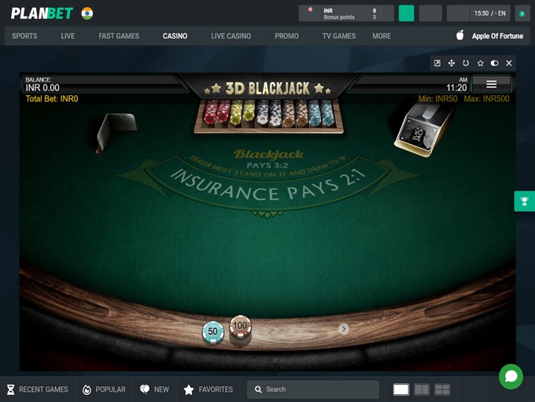Show more chips with right arrow
The width and height of the screenshot is (535, 402).
(344, 329)
